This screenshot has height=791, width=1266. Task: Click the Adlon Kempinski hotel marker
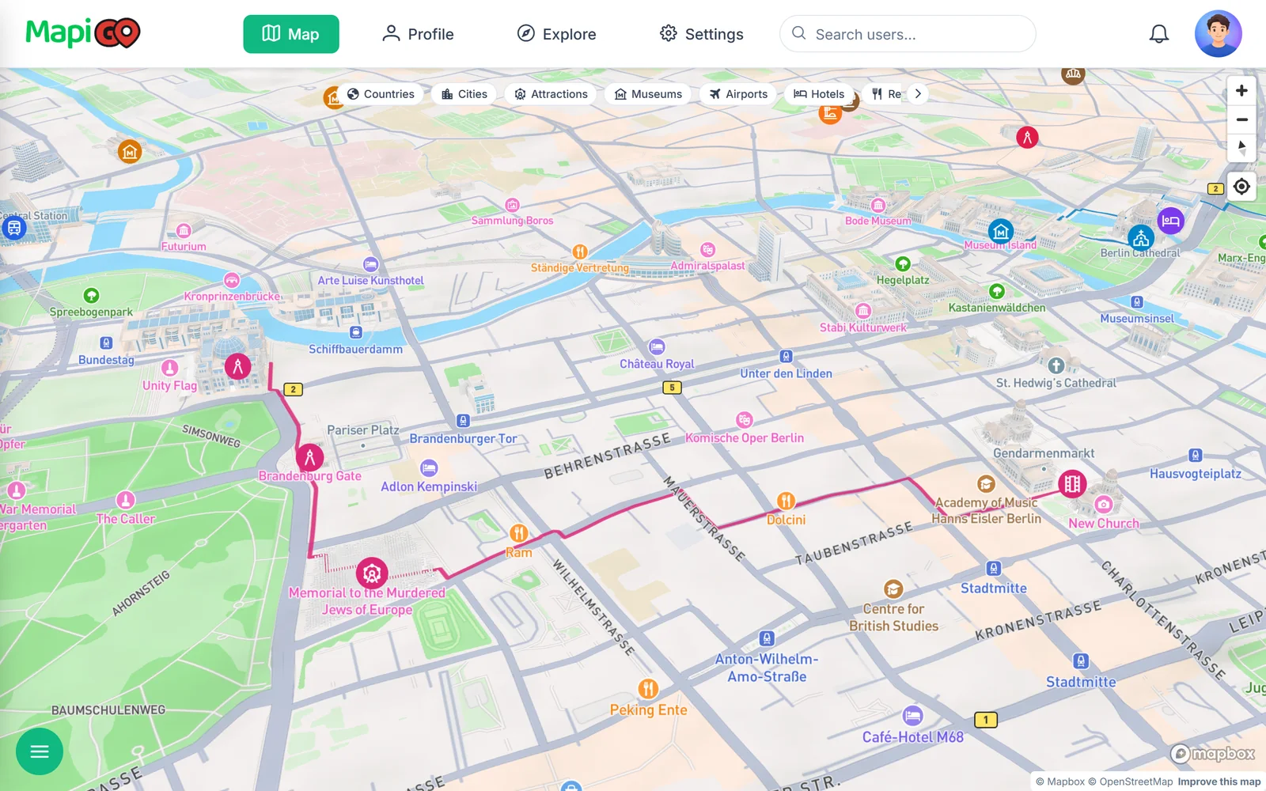pos(429,468)
